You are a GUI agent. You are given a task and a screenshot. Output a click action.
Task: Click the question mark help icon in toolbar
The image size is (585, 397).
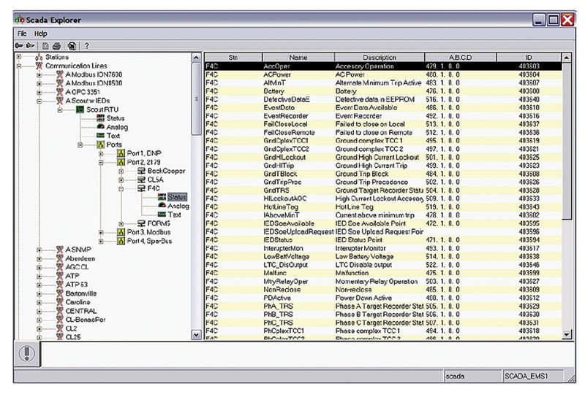pyautogui.click(x=86, y=45)
